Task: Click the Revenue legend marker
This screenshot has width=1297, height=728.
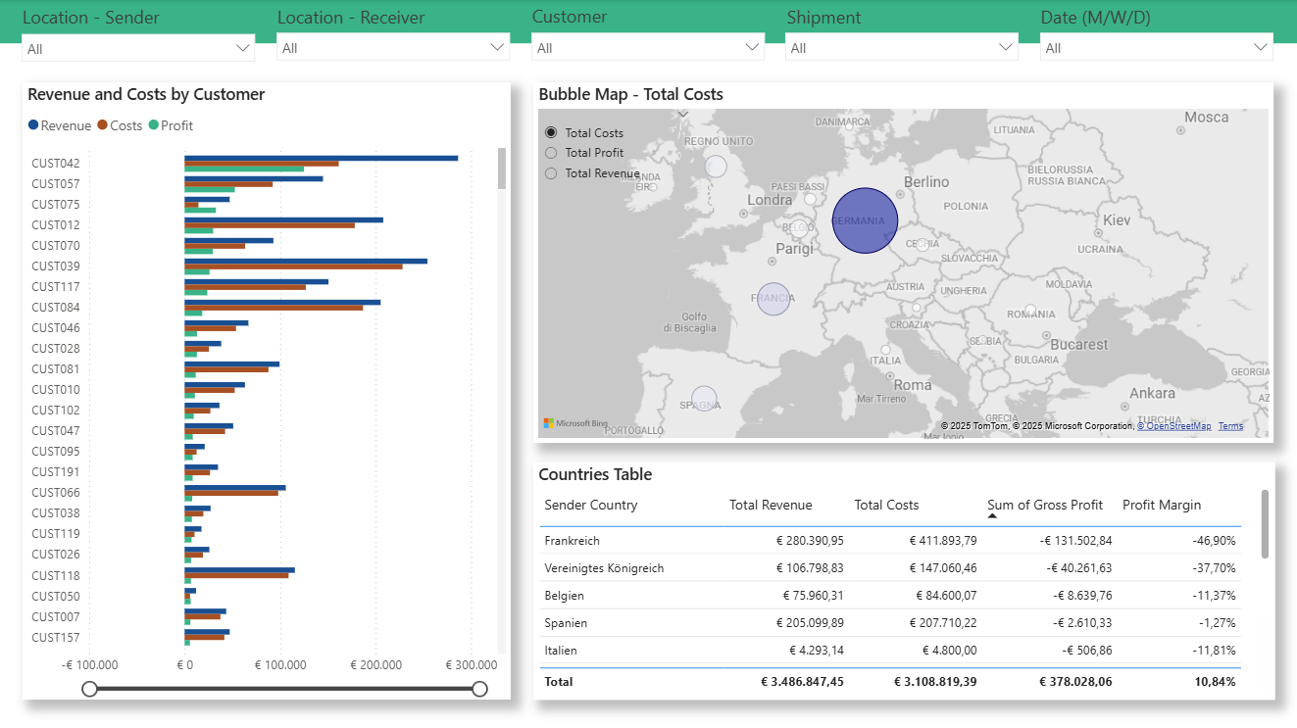Action: 34,125
